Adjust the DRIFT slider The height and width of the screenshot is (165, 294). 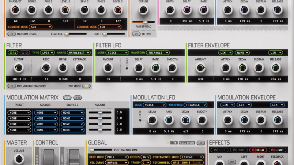[x=114, y=34]
